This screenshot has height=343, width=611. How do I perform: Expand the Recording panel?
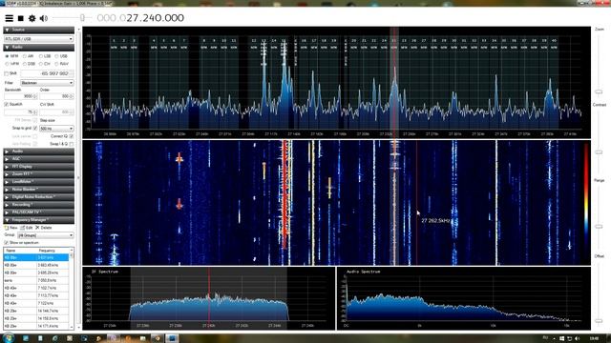click(x=38, y=205)
